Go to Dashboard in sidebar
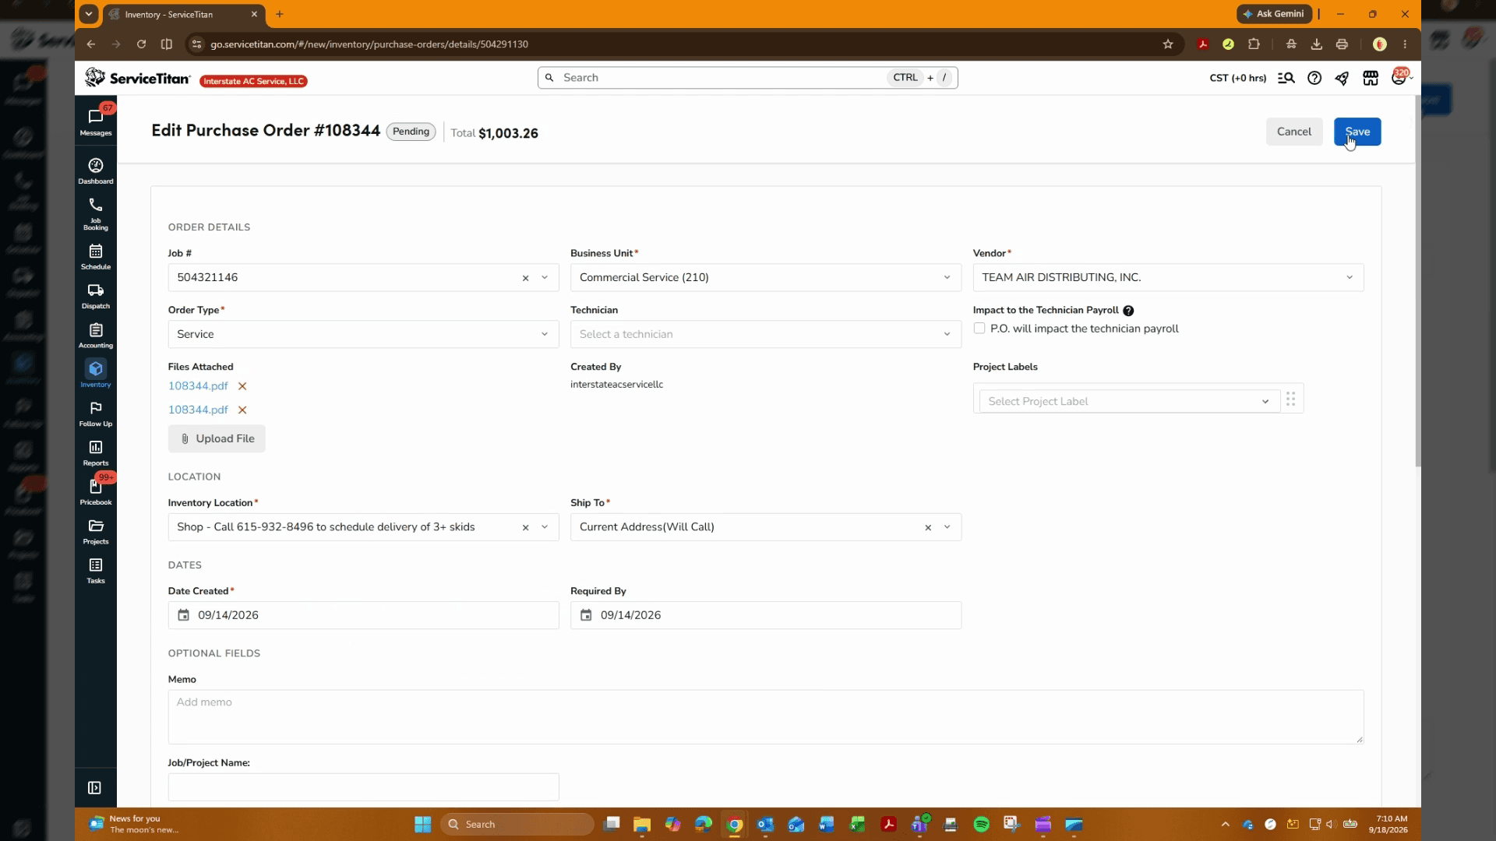1496x841 pixels. coord(96,171)
